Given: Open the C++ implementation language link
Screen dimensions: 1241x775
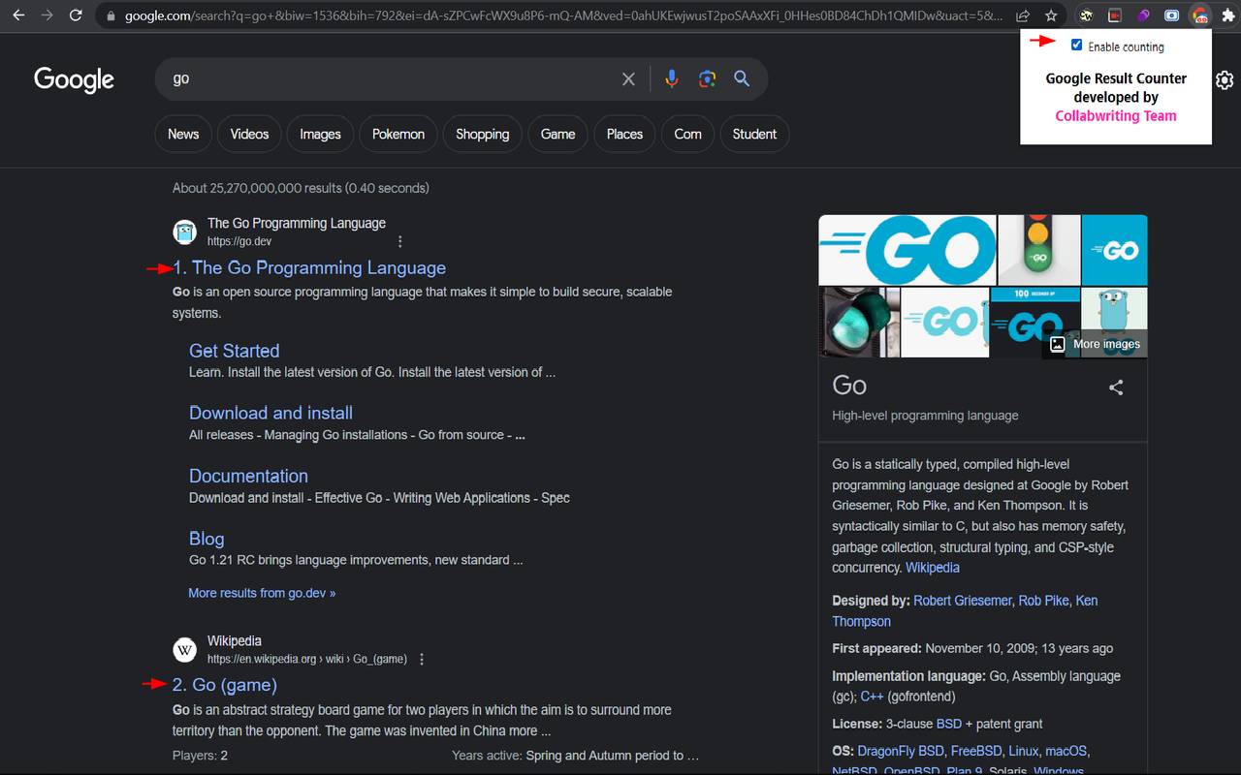Looking at the screenshot, I should tap(872, 697).
